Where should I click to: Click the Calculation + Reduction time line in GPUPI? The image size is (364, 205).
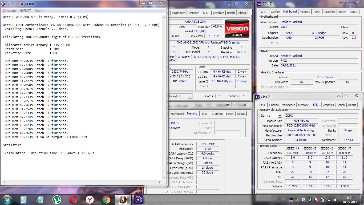pyautogui.click(x=50, y=153)
